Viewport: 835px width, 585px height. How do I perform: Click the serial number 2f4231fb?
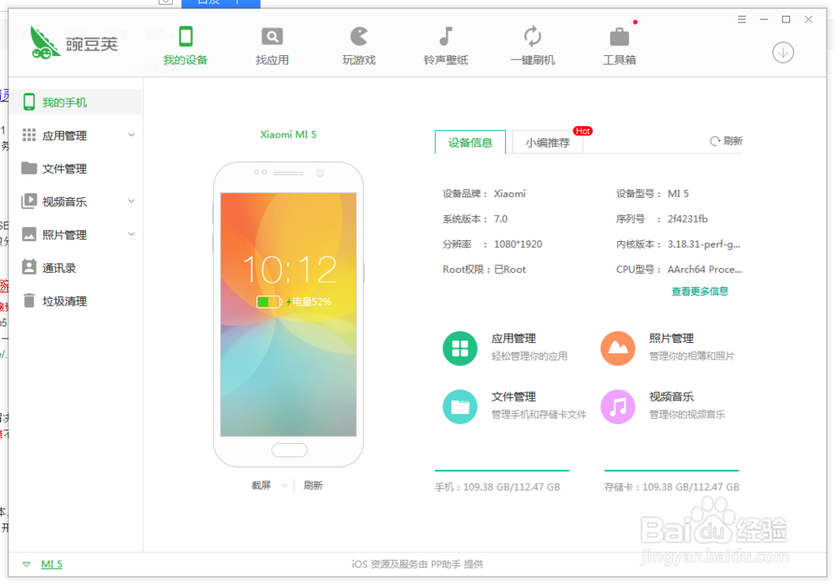(x=687, y=219)
